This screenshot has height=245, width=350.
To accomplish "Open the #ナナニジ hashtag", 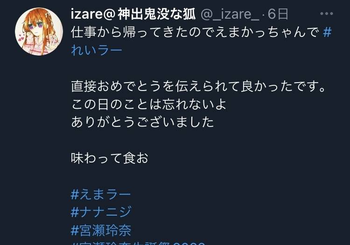I will [x=101, y=212].
